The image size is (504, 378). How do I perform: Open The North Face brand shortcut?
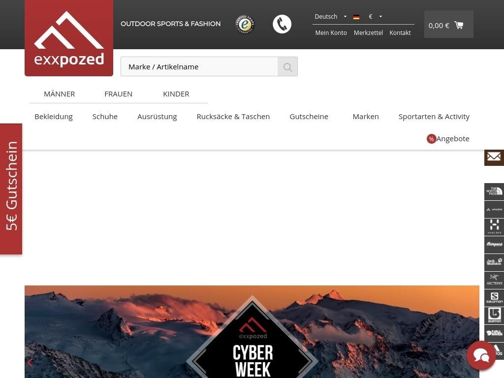[x=494, y=191]
